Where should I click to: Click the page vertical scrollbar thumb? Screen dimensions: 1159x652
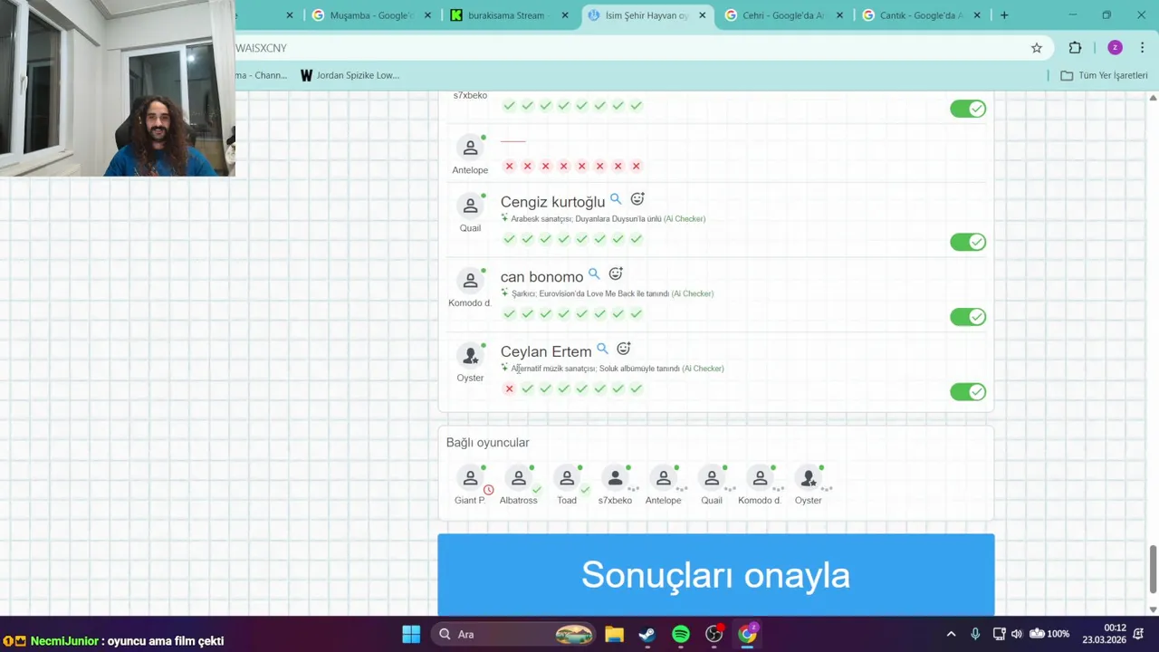pyautogui.click(x=1153, y=570)
